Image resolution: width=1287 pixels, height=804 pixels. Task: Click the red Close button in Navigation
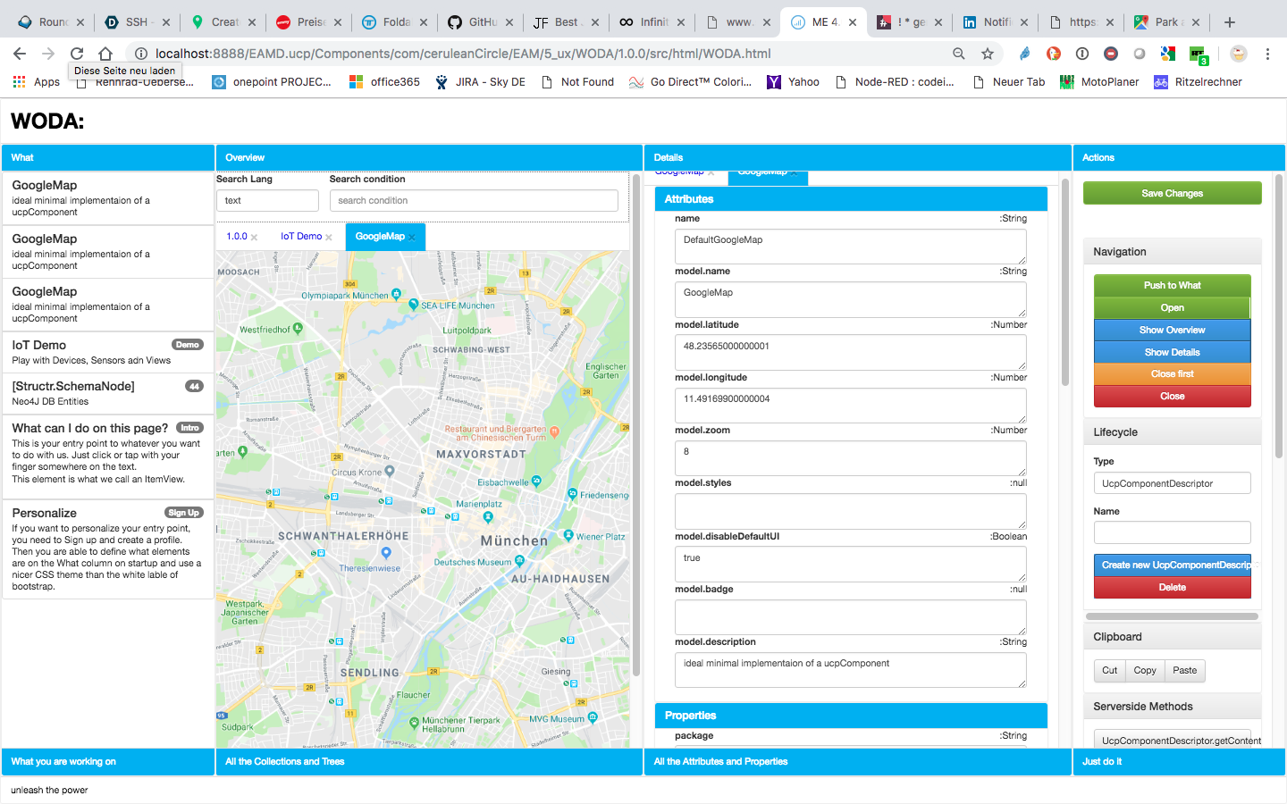coord(1172,396)
